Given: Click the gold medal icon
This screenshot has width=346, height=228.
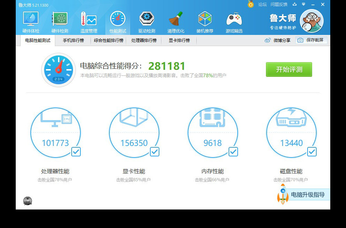Looking at the screenshot, I should click(251, 4).
